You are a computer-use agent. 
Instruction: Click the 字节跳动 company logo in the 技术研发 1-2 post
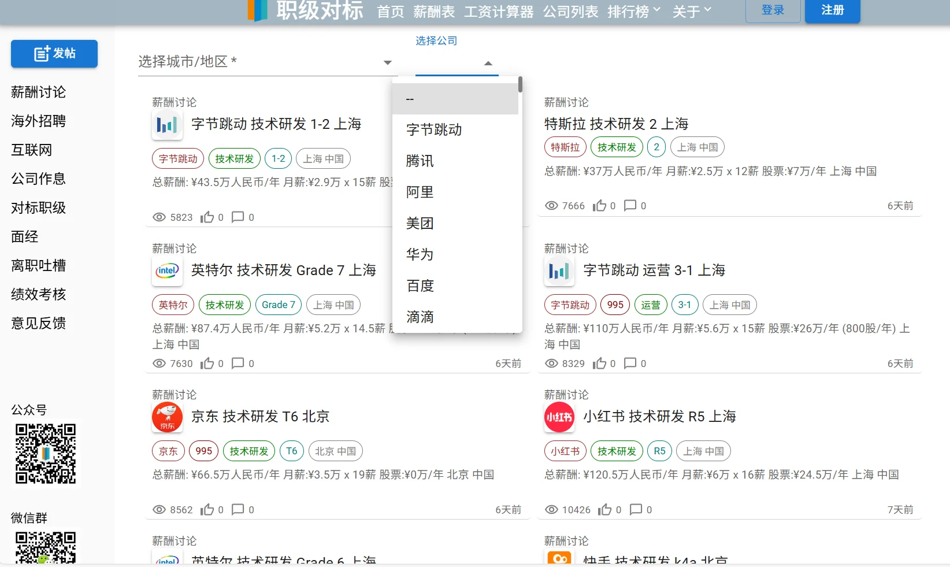pos(167,125)
